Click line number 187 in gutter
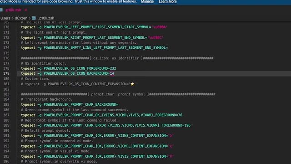Screen dimensions: 291x164 point(6,115)
